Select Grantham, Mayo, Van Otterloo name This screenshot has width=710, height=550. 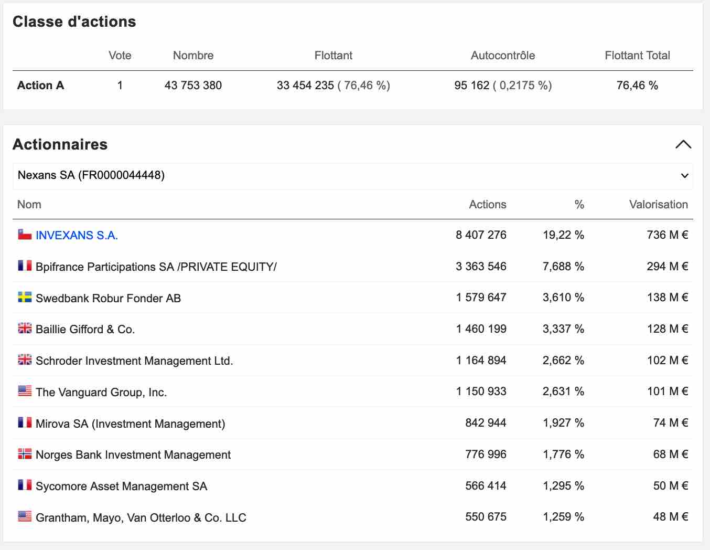click(x=141, y=517)
